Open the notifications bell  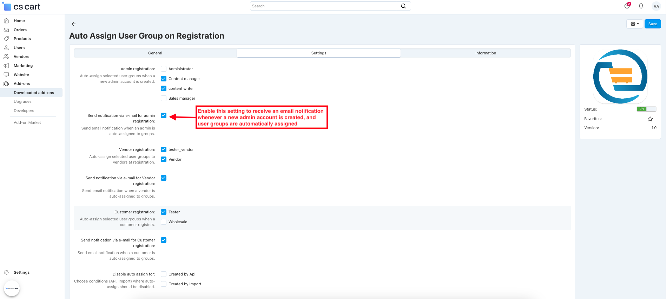tap(641, 6)
